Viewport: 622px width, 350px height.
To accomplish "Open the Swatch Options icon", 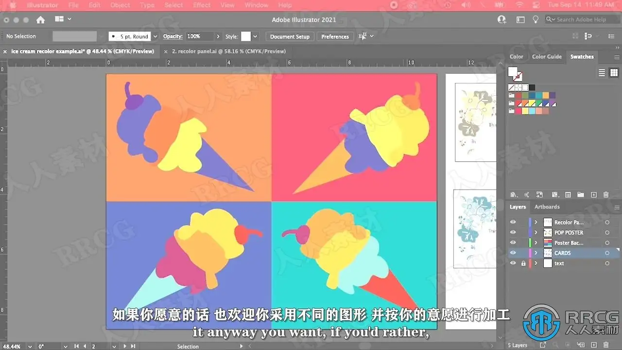I will point(568,194).
